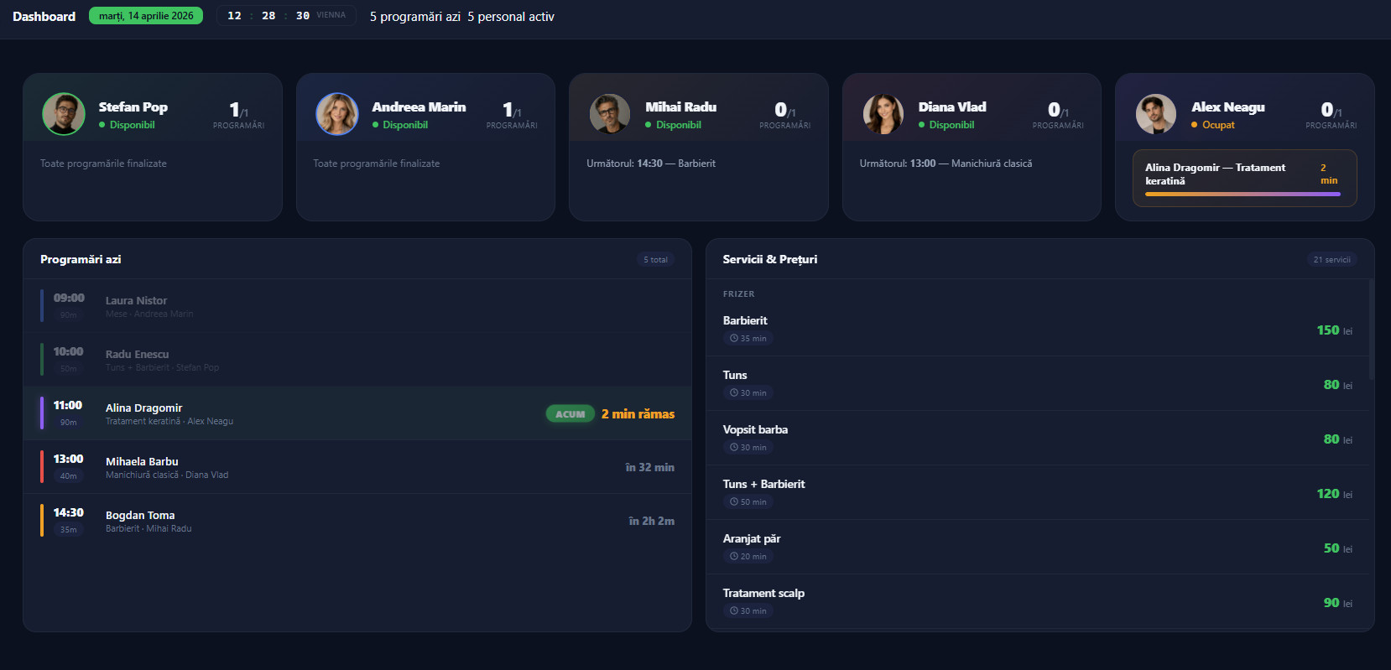This screenshot has width=1391, height=670.
Task: Click the clock icon under Aranjat păr
Action: [x=734, y=557]
